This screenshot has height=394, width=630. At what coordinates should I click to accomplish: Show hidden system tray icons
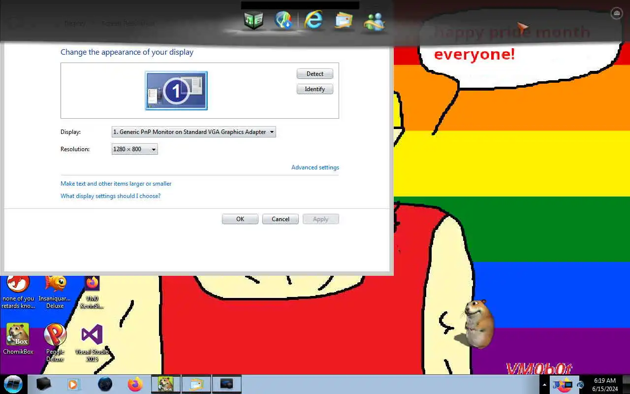544,385
